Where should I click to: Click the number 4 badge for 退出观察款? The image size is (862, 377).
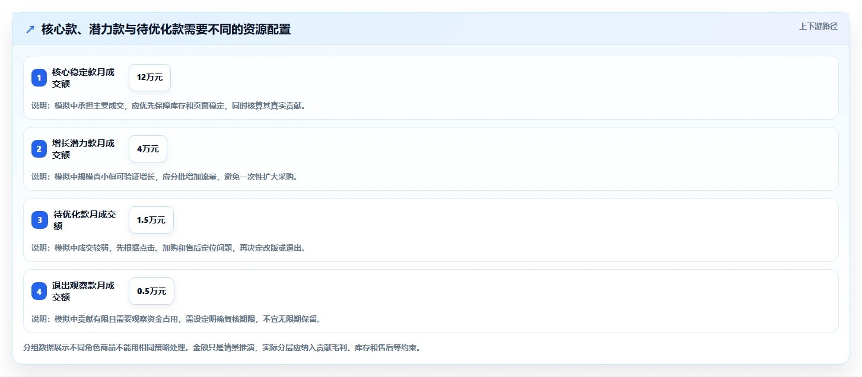[x=39, y=291]
